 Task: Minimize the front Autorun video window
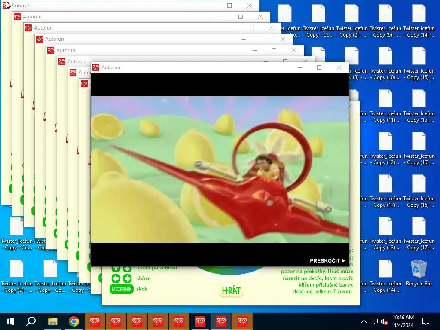[x=299, y=67]
